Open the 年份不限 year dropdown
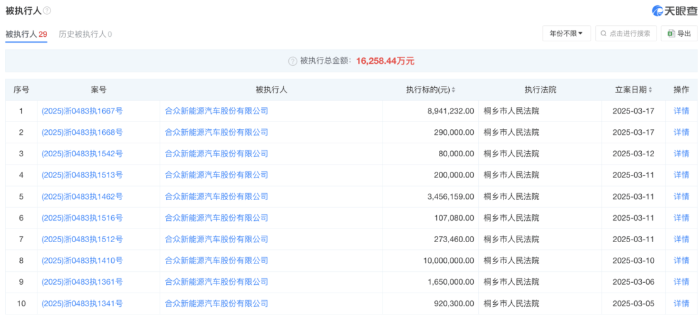The image size is (698, 319). 566,34
